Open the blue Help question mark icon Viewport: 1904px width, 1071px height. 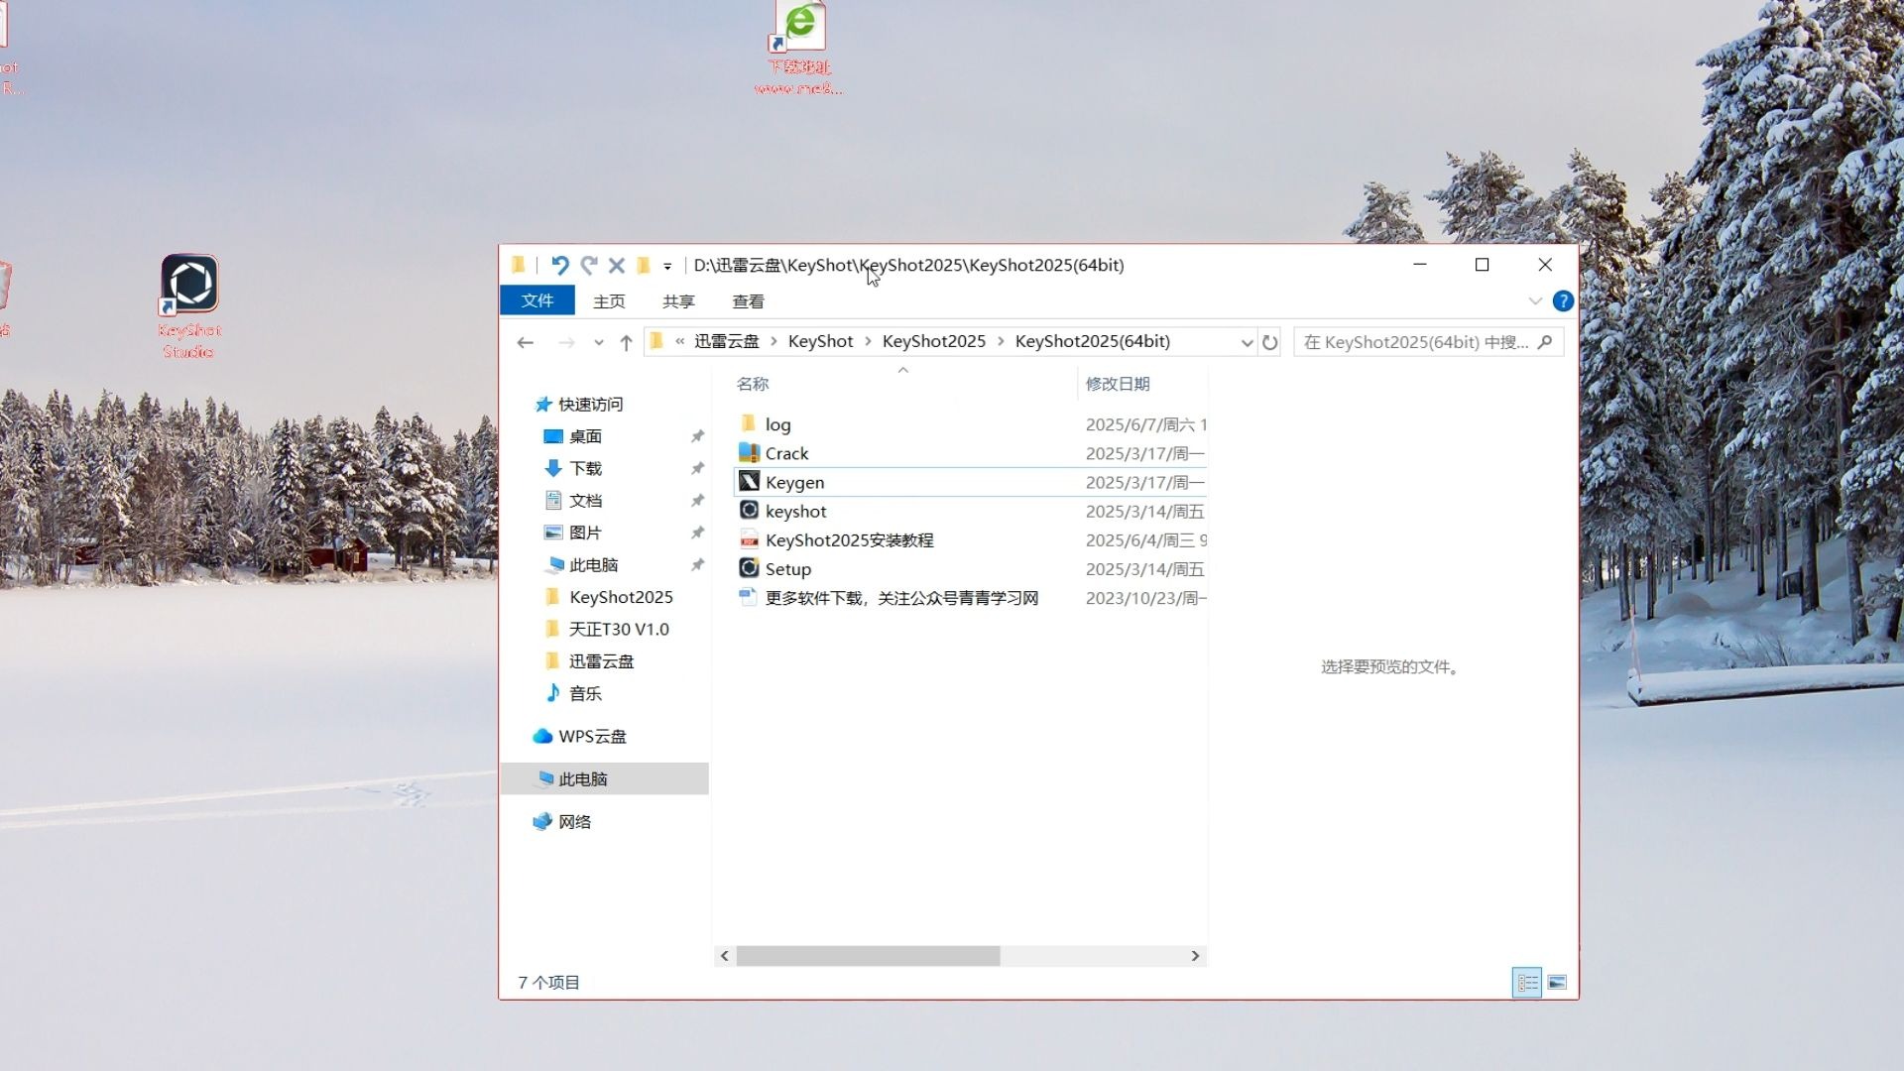tap(1563, 300)
